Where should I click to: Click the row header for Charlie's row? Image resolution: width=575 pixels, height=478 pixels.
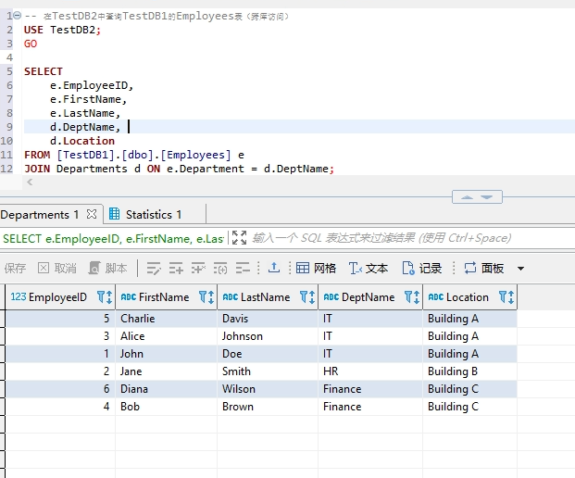point(2,319)
